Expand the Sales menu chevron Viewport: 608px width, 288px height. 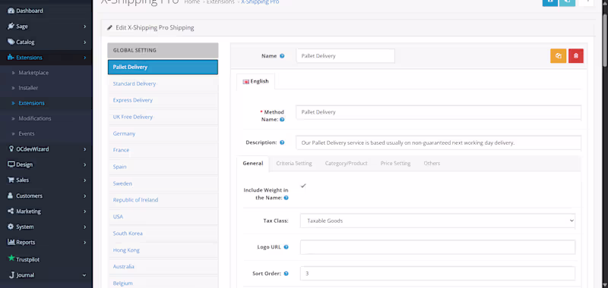click(x=84, y=180)
